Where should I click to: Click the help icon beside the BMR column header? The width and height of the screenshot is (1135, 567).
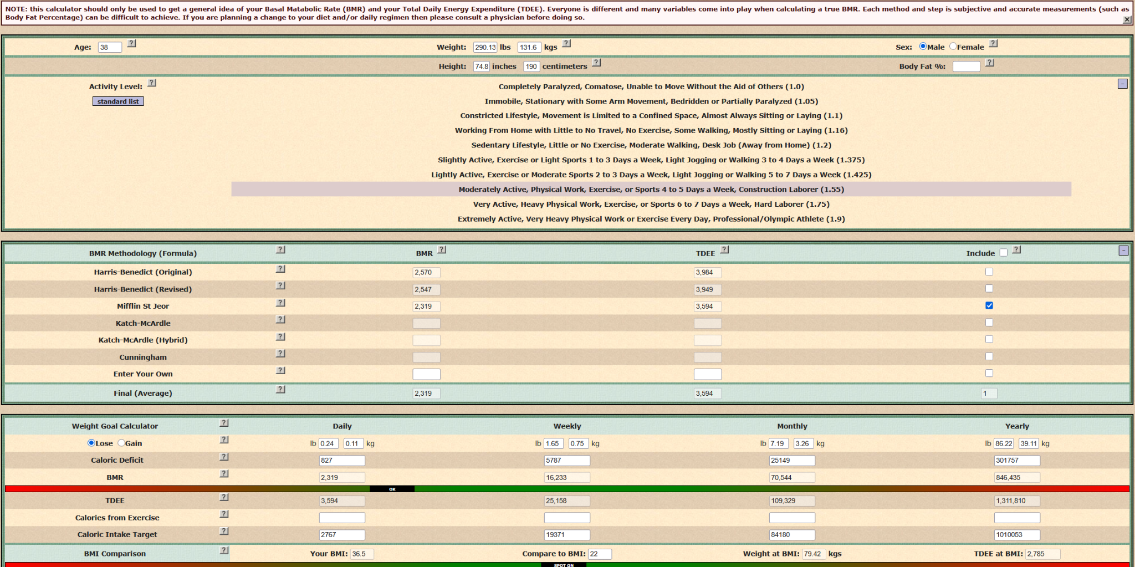pos(442,249)
